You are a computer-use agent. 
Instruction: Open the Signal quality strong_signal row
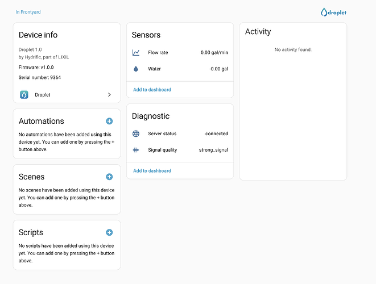point(180,150)
